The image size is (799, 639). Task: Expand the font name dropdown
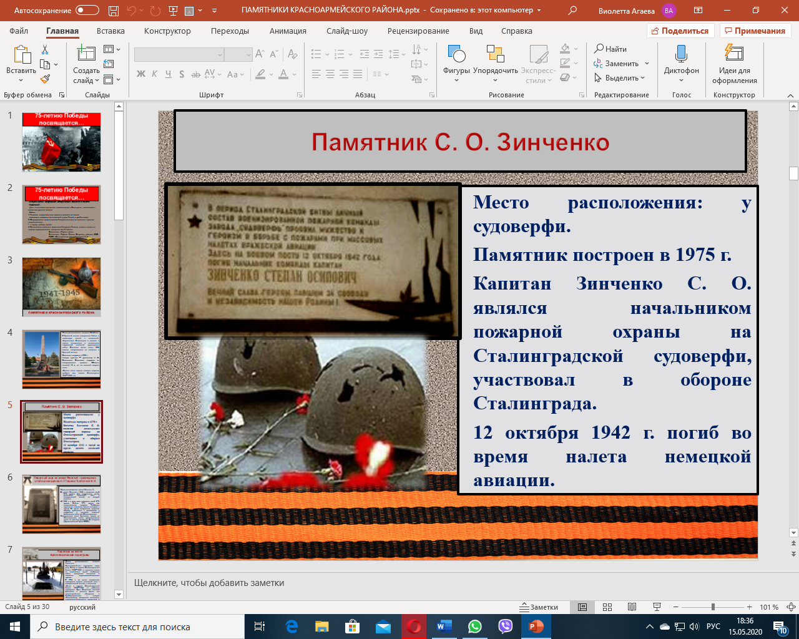tap(220, 55)
